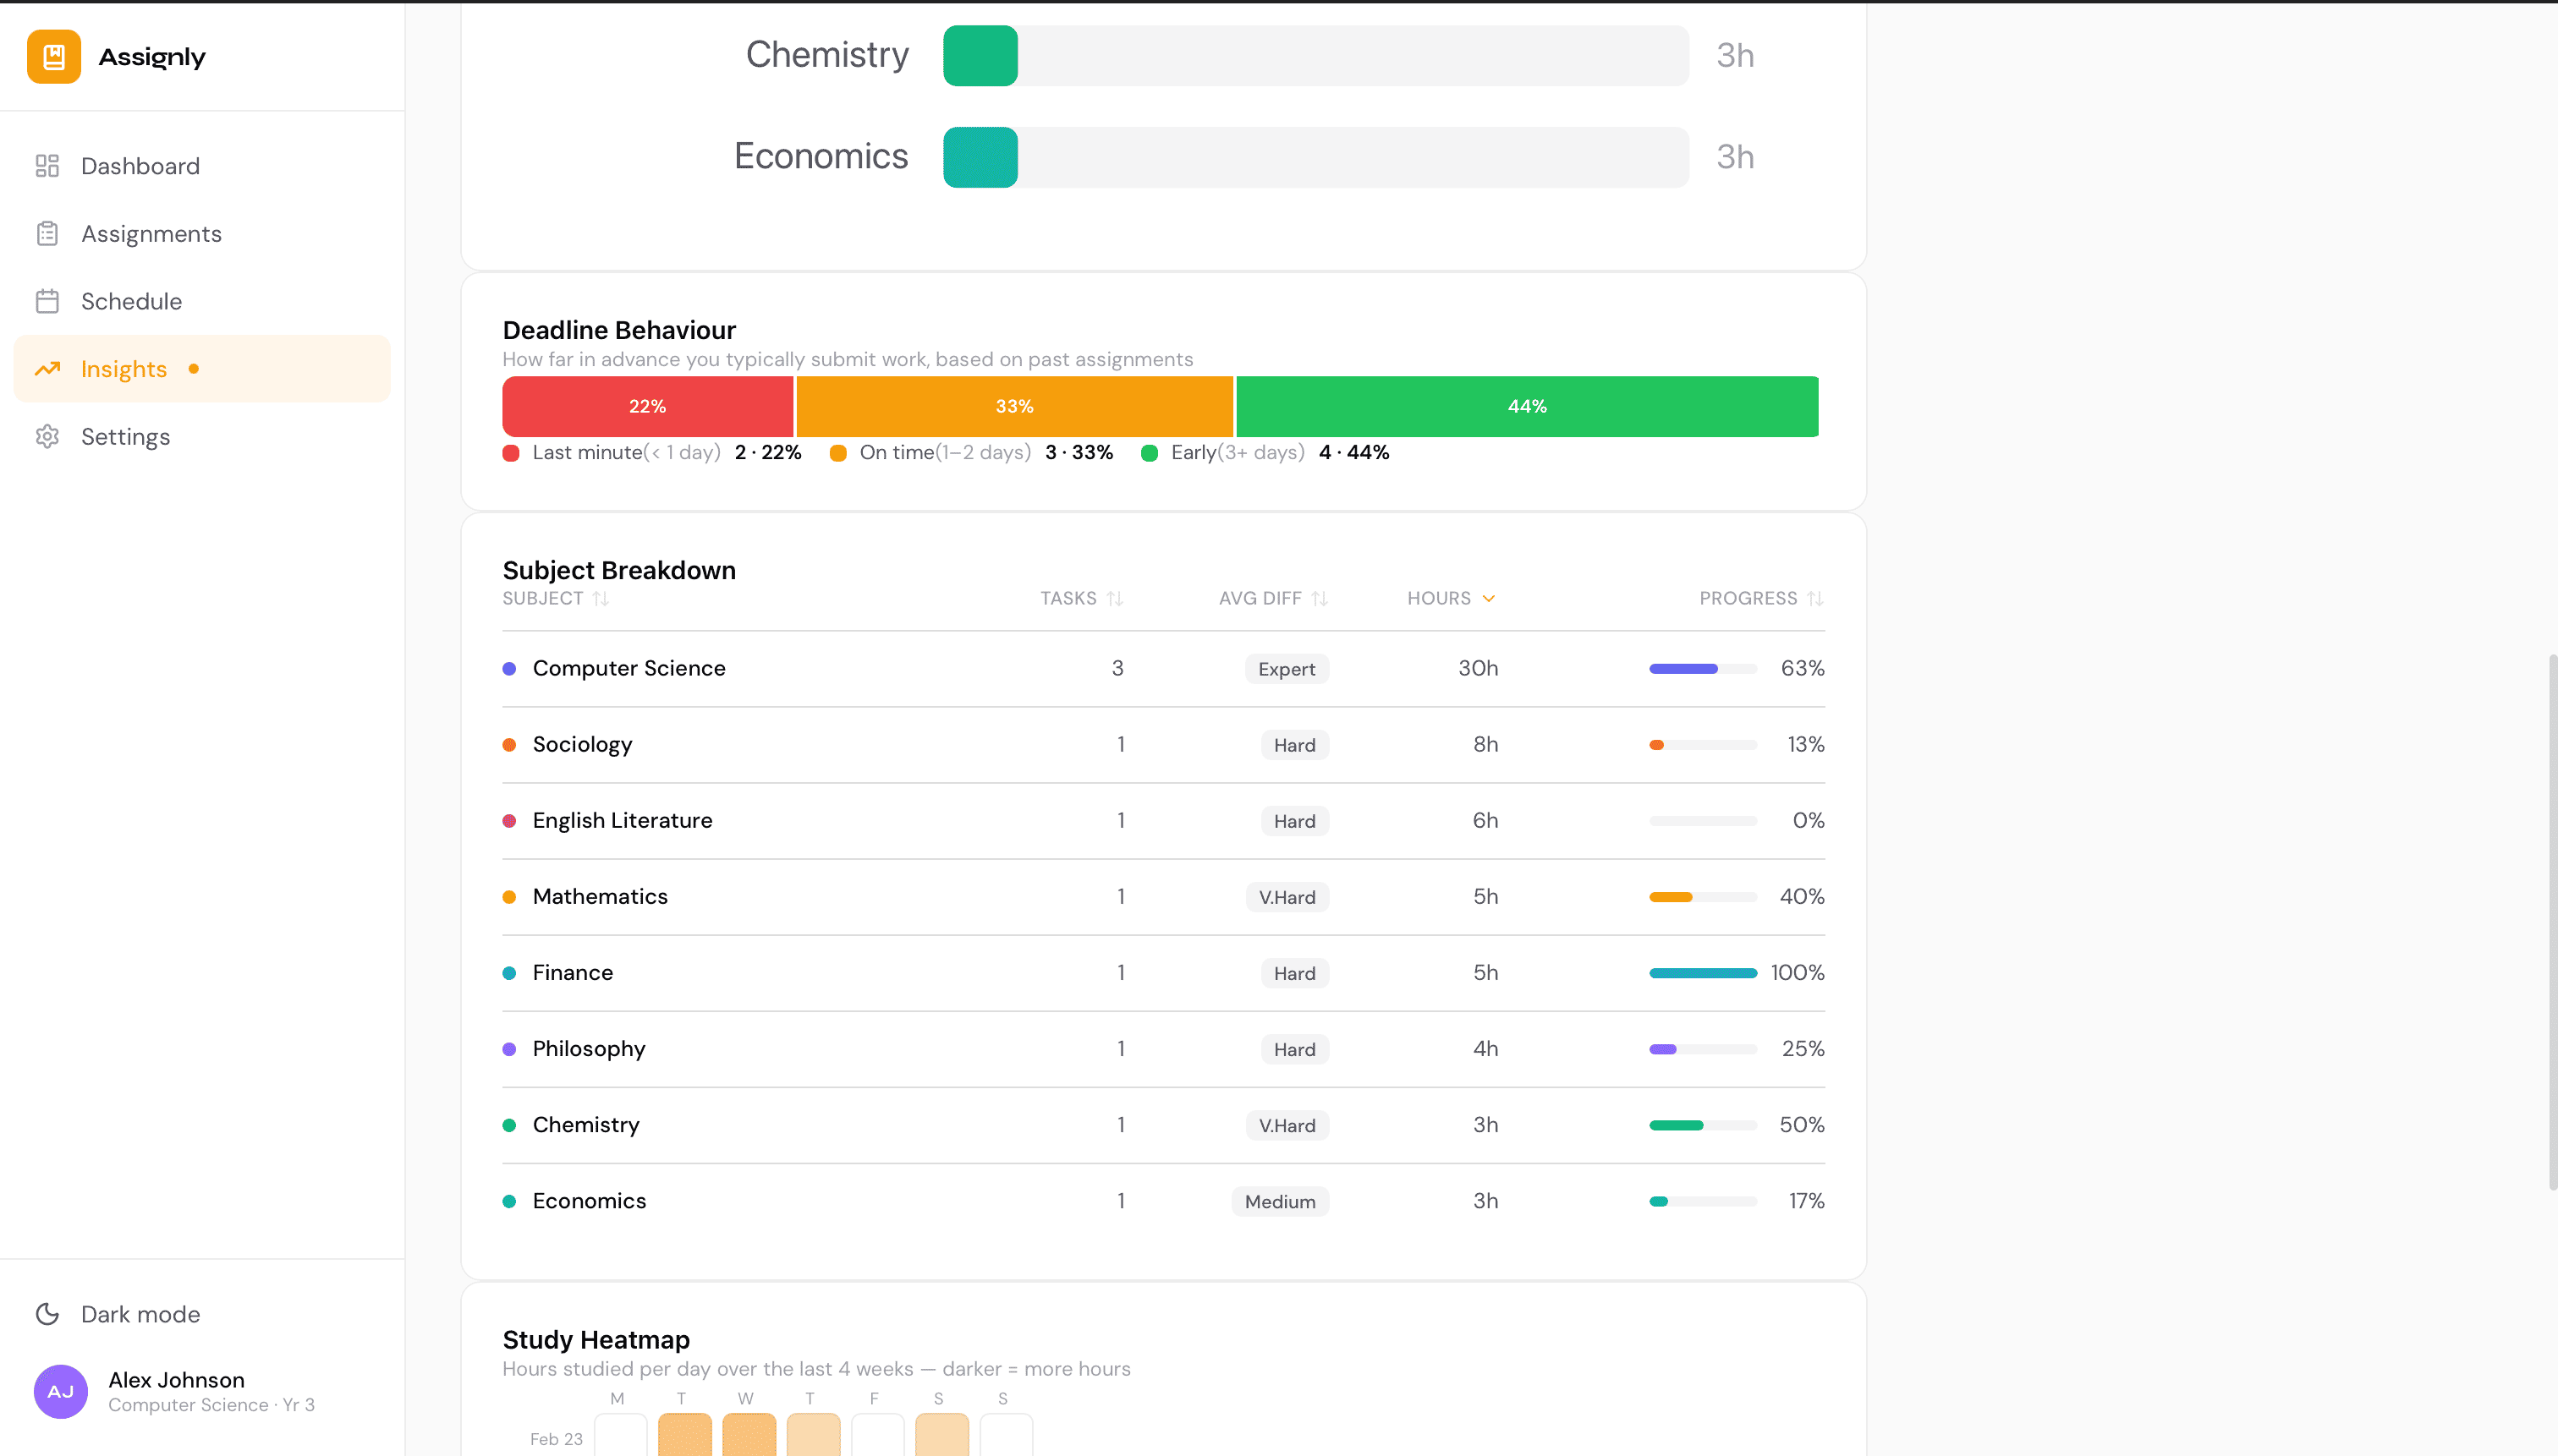2558x1456 pixels.
Task: Open Schedule via the calendar icon
Action: coord(47,300)
